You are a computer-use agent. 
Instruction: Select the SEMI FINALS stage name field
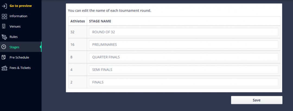tap(183, 70)
